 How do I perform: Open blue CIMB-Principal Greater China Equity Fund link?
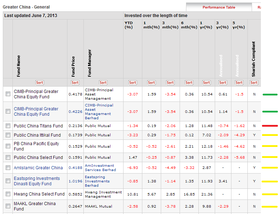(36, 111)
